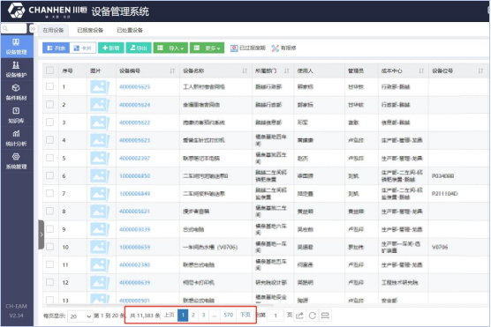Check the checkbox for row 10

49,247
